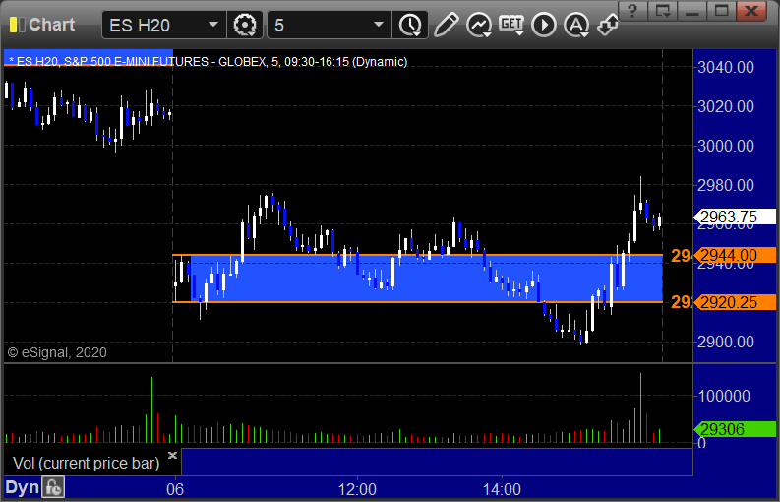Image resolution: width=780 pixels, height=502 pixels.
Task: Click the 12:00 time axis label
Action: coord(357,489)
